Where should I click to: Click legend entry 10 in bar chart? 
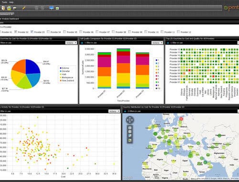click(x=158, y=89)
